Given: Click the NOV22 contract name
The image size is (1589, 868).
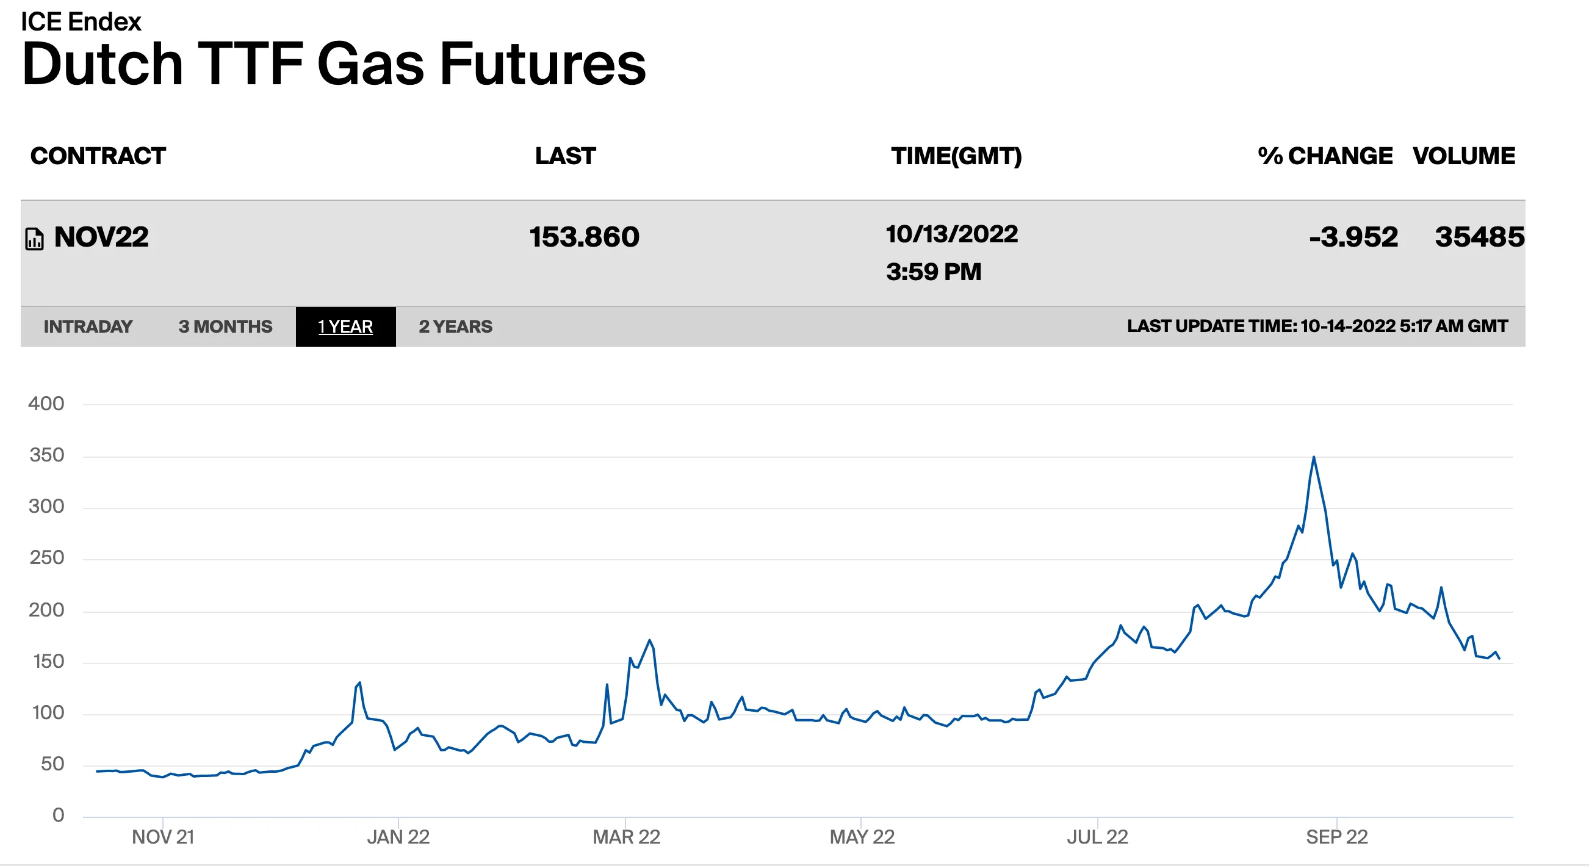Looking at the screenshot, I should 101,237.
